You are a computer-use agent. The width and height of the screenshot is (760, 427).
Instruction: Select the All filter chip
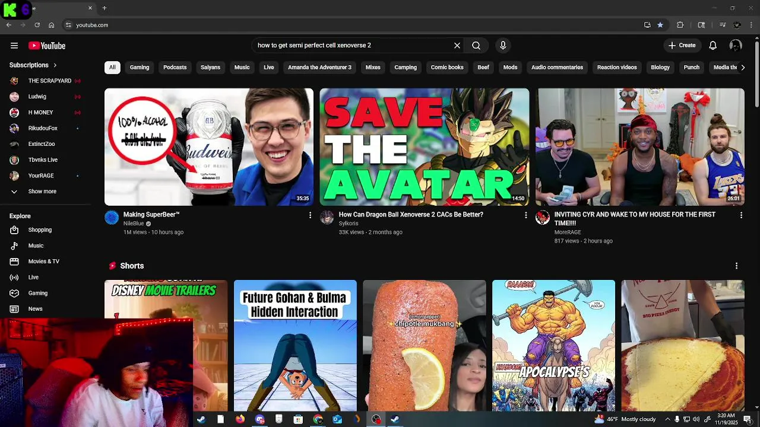pyautogui.click(x=112, y=68)
